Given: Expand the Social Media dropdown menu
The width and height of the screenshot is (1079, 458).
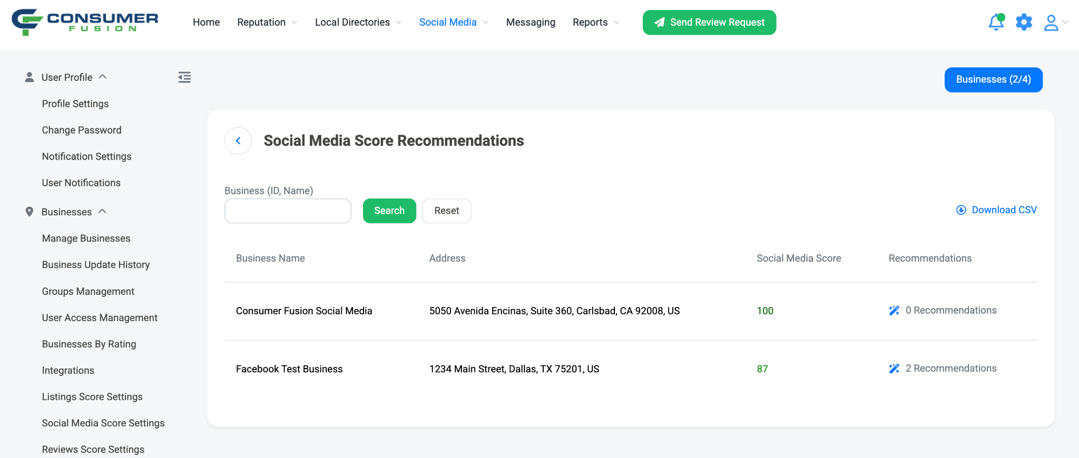Looking at the screenshot, I should (486, 22).
